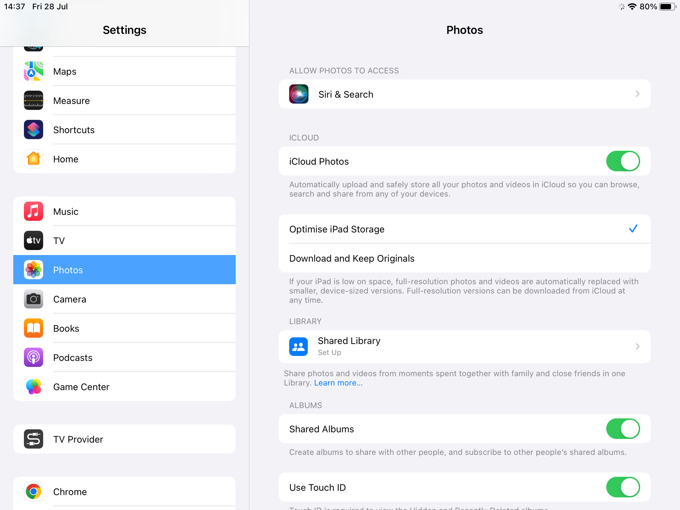Image resolution: width=680 pixels, height=510 pixels.
Task: Select Photos in settings sidebar
Action: (x=125, y=270)
